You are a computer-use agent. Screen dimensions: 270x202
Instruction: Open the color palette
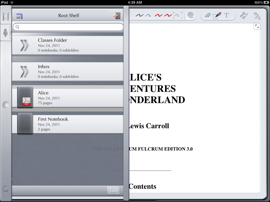pos(191,16)
